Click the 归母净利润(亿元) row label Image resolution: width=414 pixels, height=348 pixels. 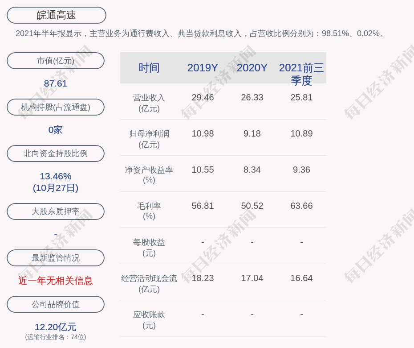(149, 139)
